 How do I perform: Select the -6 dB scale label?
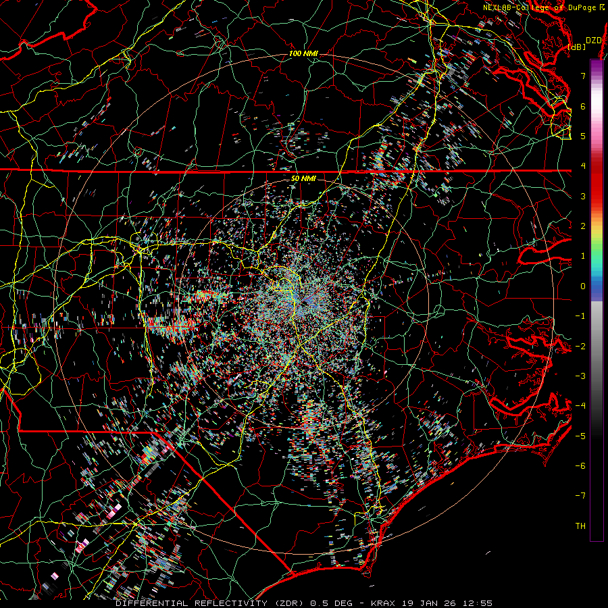tap(580, 466)
